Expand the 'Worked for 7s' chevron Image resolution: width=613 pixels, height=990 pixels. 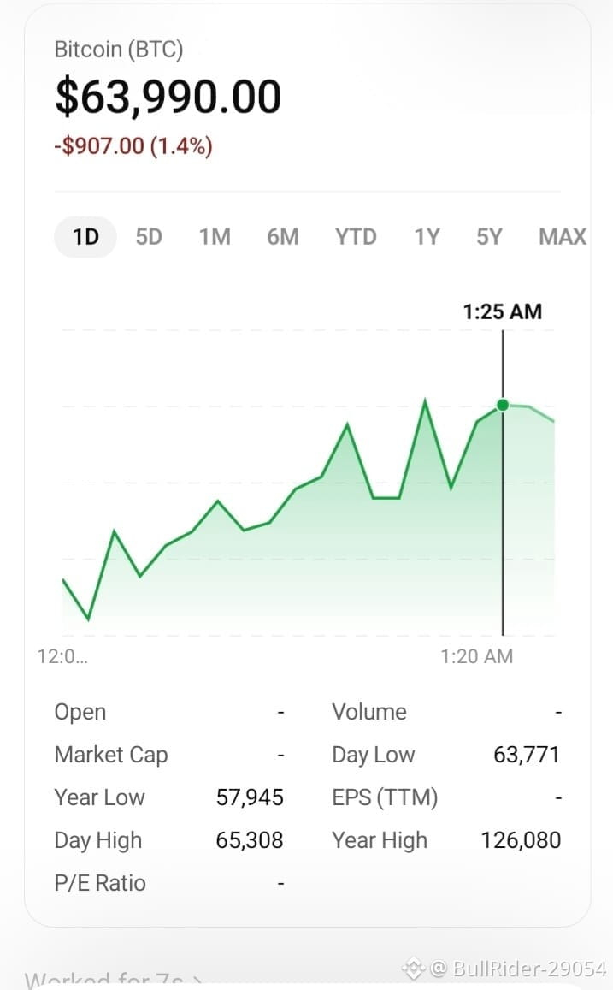pos(197,981)
